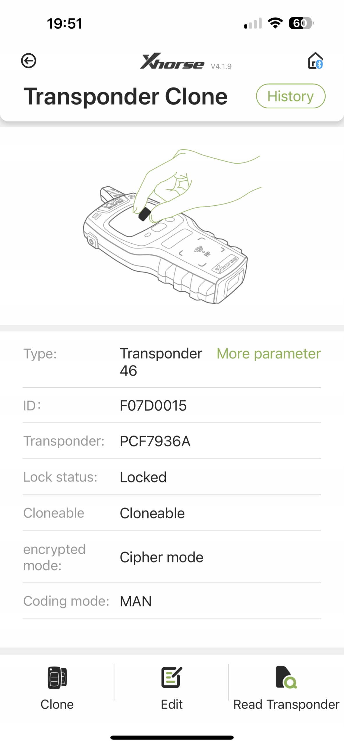This screenshot has width=344, height=746.
Task: Open the home Bluetooth device icon
Action: 315,61
